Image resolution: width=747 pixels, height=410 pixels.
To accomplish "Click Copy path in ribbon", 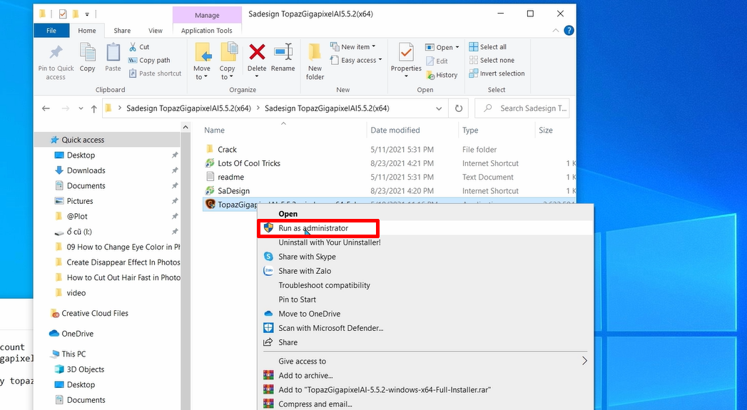I will [x=149, y=60].
